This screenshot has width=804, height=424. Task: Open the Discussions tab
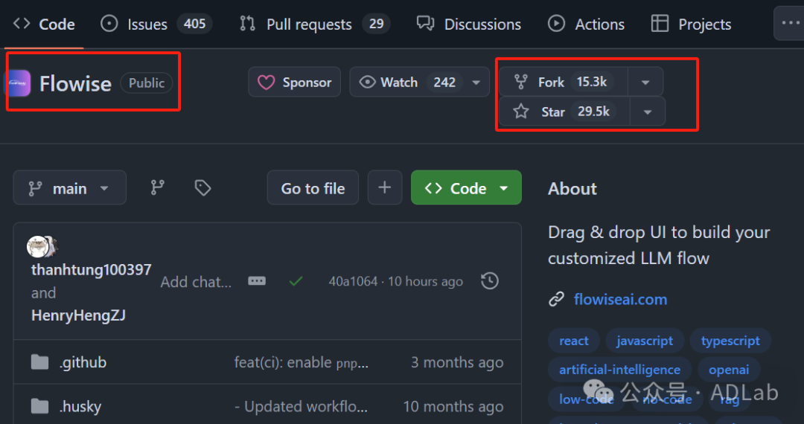point(469,24)
